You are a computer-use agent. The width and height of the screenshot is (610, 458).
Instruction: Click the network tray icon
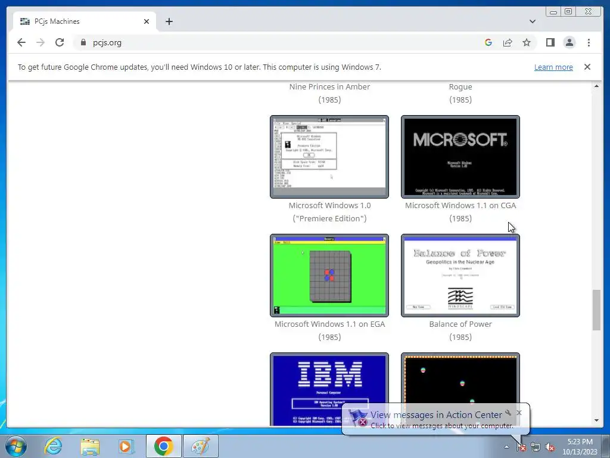536,447
